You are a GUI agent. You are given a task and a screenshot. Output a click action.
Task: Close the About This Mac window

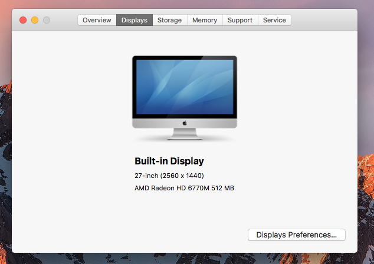point(23,20)
